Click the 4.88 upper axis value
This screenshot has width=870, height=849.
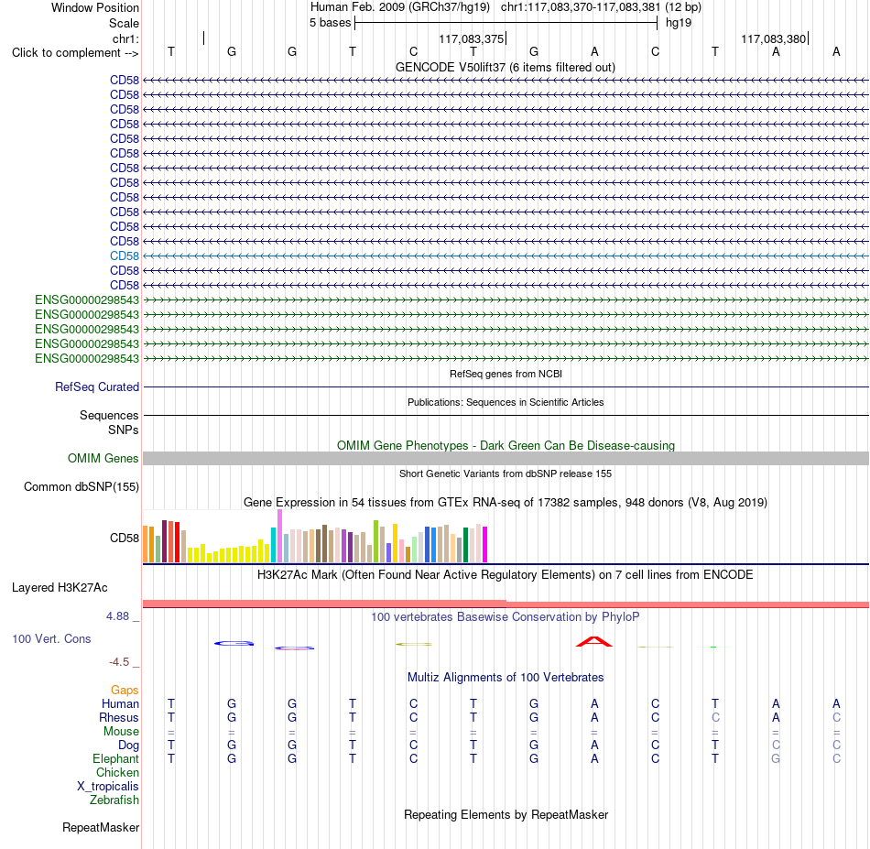click(117, 616)
